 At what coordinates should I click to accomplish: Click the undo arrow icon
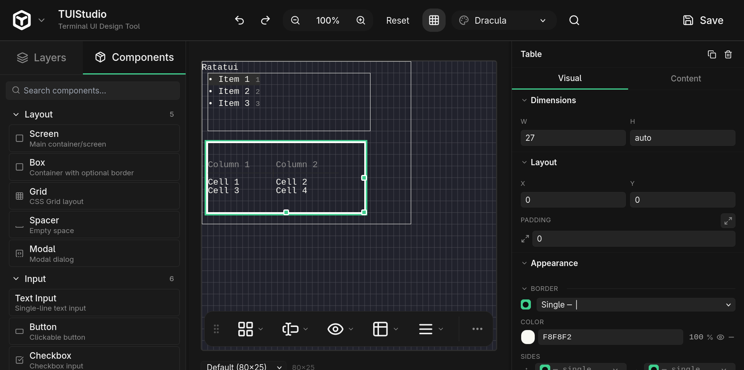pyautogui.click(x=239, y=20)
